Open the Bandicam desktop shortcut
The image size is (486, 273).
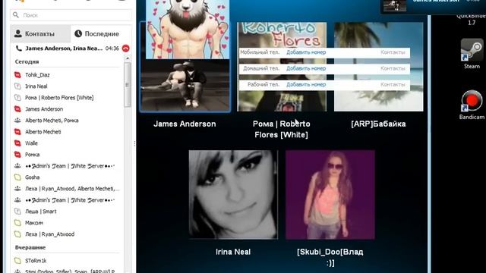coord(472,105)
